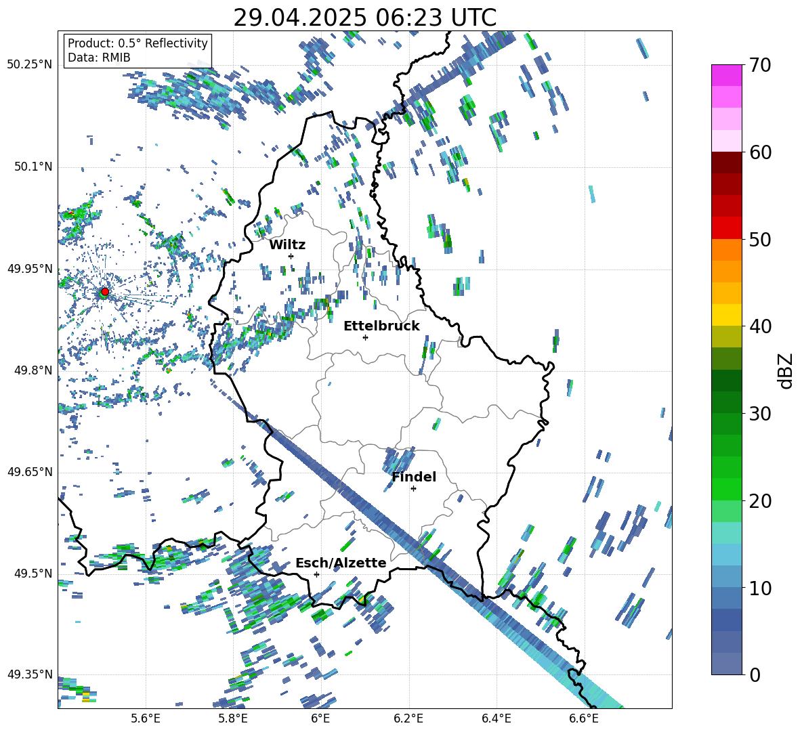
Task: Click the 30 colorbar tick label
Action: point(760,414)
